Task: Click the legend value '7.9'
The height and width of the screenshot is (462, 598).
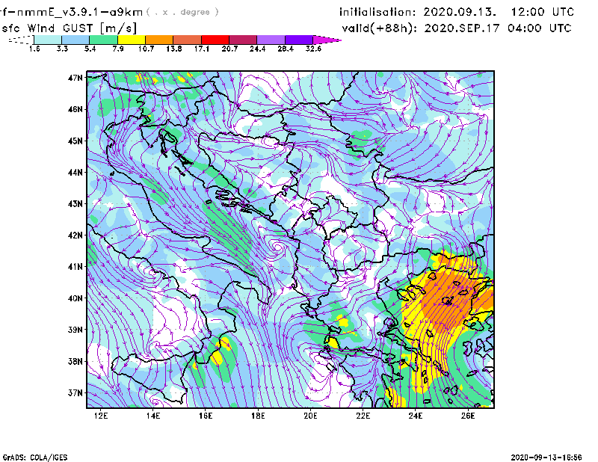Action: (x=118, y=49)
